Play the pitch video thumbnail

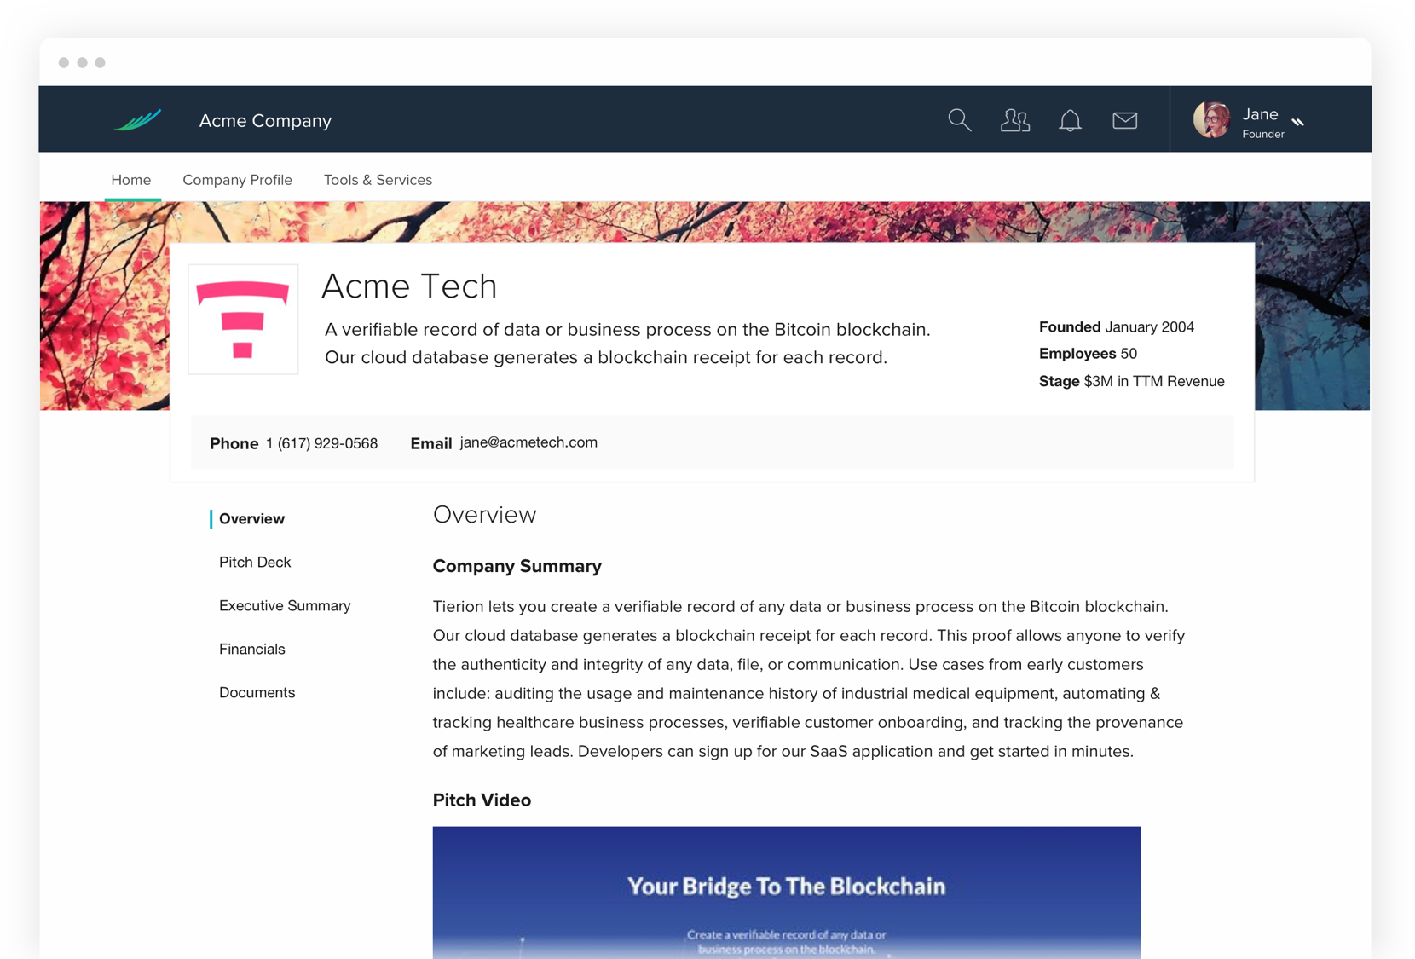[786, 893]
